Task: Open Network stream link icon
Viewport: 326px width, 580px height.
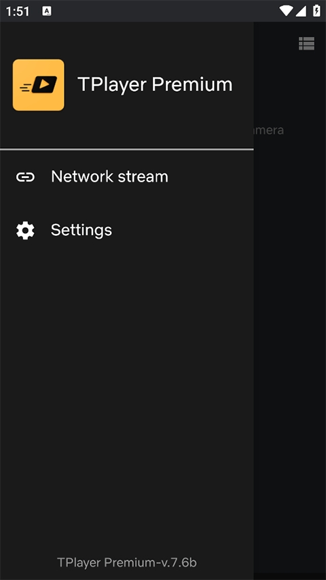Action: (26, 177)
